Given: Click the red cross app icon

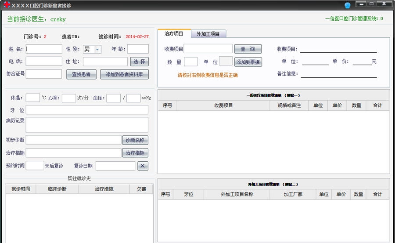Looking at the screenshot, I should click(6, 5).
